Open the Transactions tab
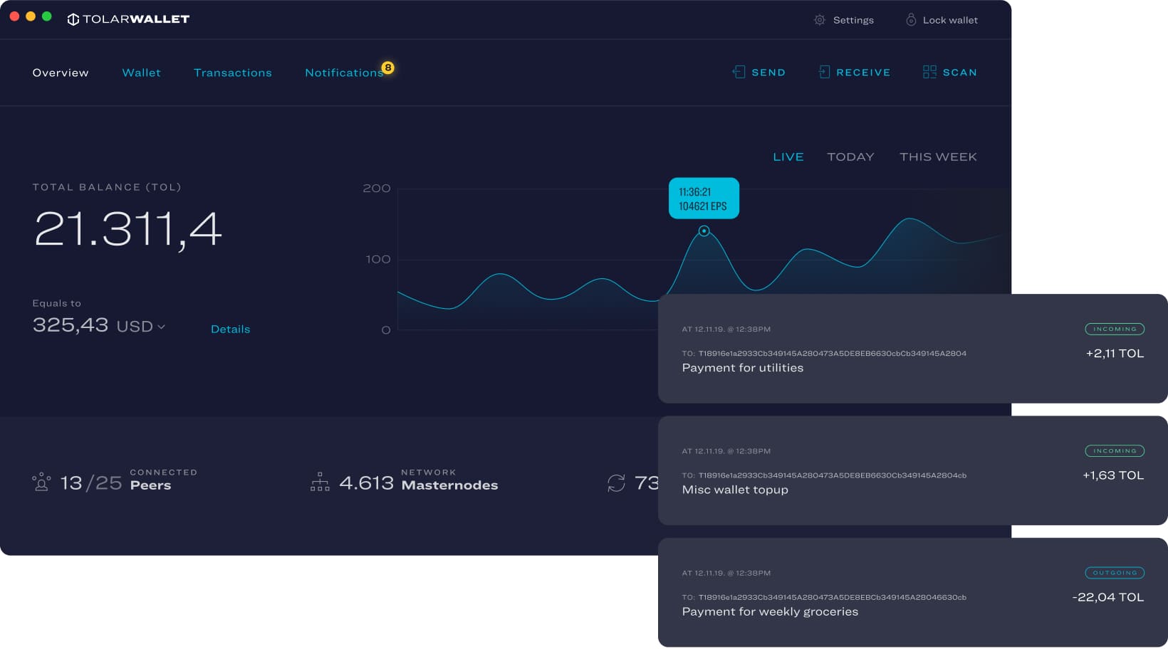The image size is (1168, 649). 232,73
